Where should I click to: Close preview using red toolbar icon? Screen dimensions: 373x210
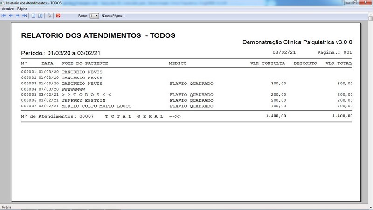58,15
